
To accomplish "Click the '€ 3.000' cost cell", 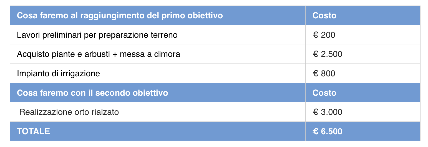I will tap(327, 112).
